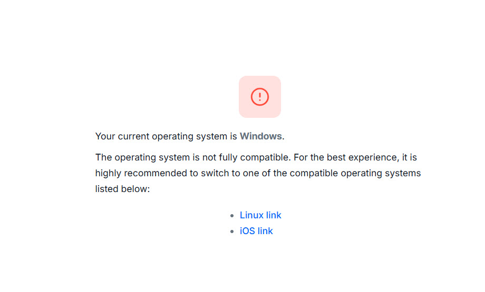Click the red exclamation warning icon
This screenshot has width=485, height=292.
(x=260, y=97)
